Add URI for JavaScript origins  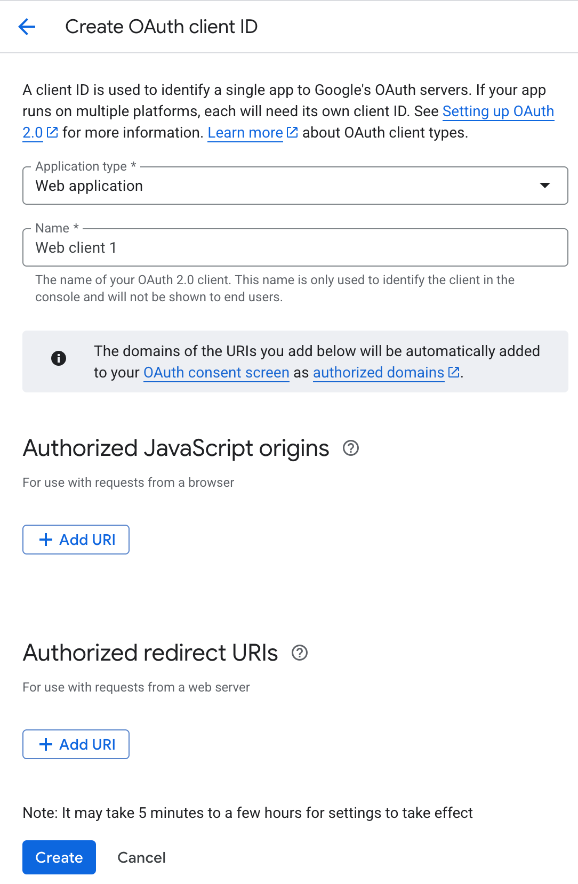coord(76,540)
